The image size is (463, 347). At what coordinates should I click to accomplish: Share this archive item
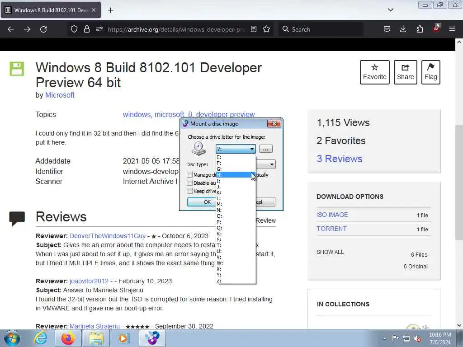[x=406, y=72]
